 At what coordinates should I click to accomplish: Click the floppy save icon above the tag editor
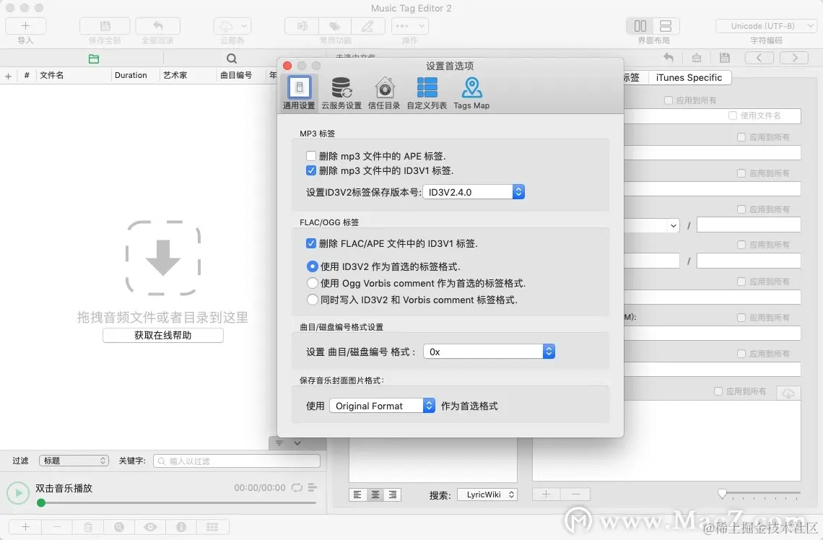tap(724, 58)
